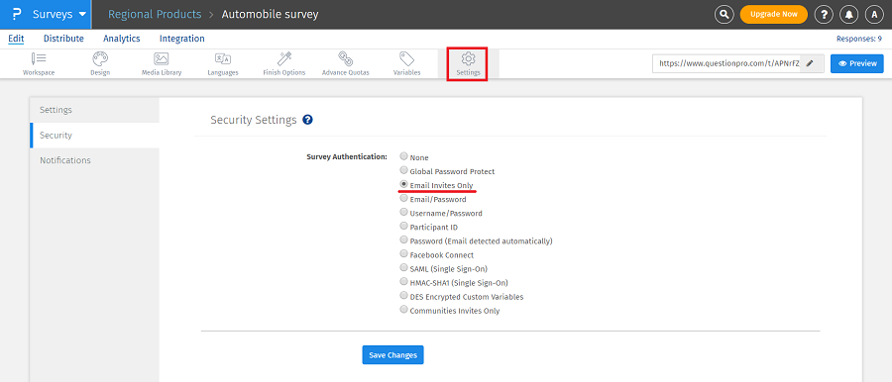Viewport: 892px width, 382px height.
Task: Open the notifications bell icon
Action: click(x=848, y=15)
